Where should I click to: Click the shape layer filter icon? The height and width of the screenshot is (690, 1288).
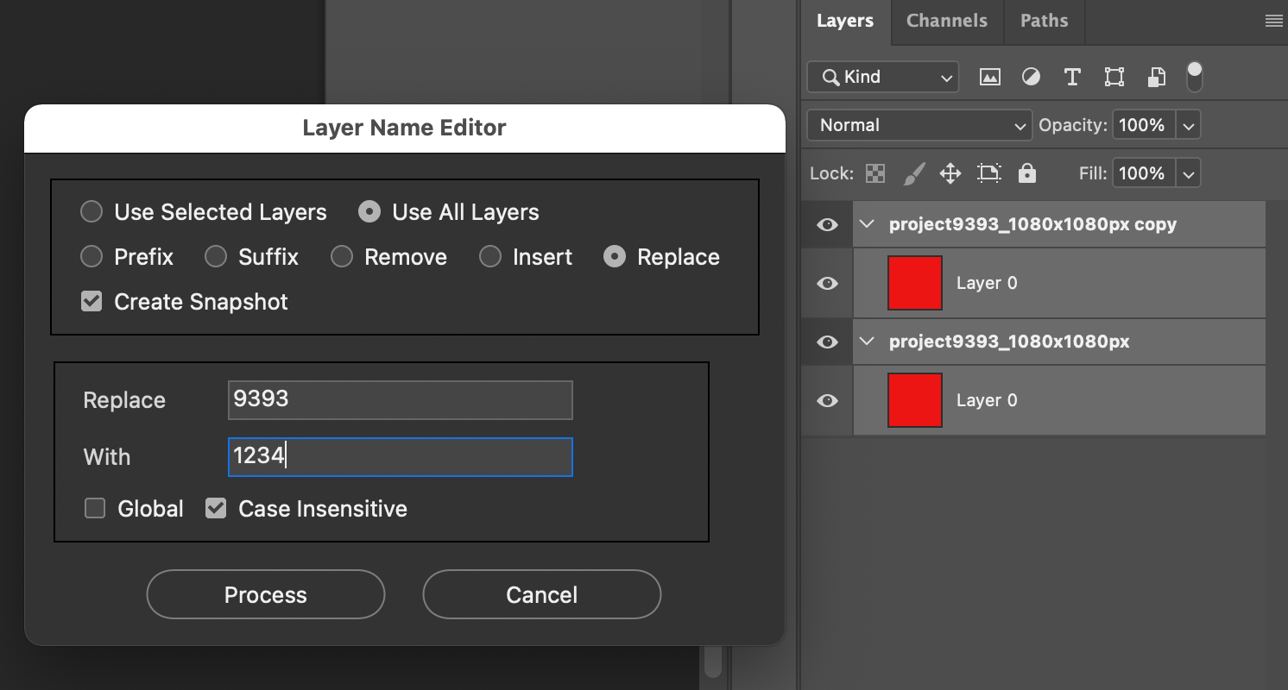[x=1114, y=77]
